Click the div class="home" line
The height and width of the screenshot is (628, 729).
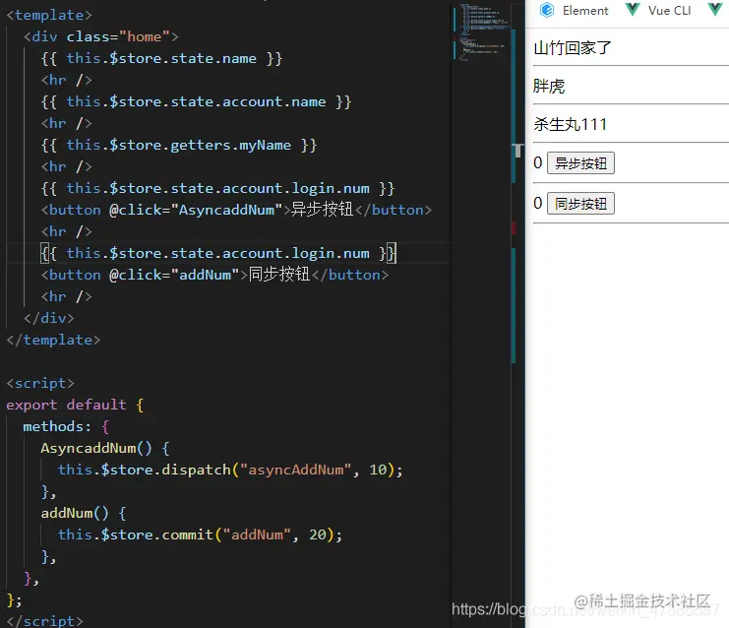click(x=101, y=36)
